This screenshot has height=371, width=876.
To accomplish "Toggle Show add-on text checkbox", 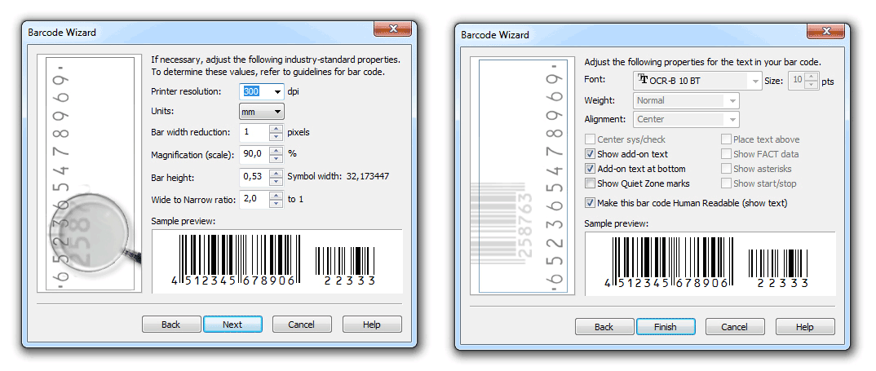I will 591,154.
